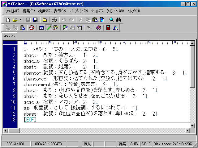This screenshot has width=198, height=148.
Task: Click the horizontal scrollbar left arrow
Action: coord(5,131)
